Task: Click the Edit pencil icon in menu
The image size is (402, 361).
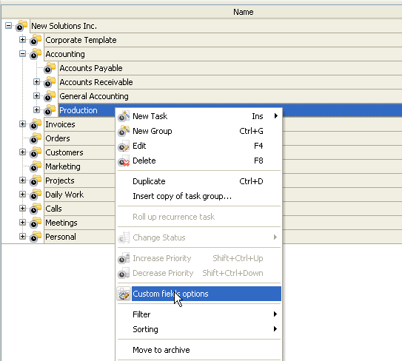Action: [124, 146]
